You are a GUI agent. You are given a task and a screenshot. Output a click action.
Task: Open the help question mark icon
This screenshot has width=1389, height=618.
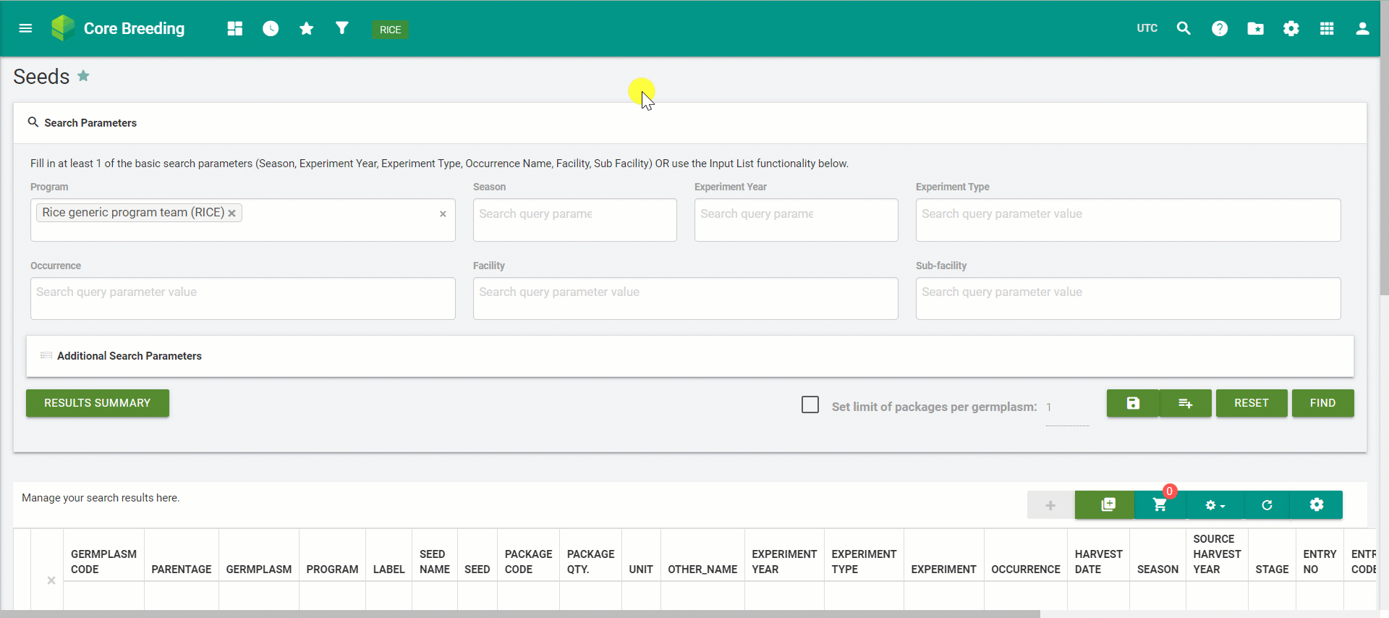(x=1220, y=29)
